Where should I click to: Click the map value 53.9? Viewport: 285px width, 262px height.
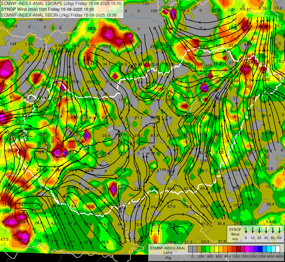[155, 135]
